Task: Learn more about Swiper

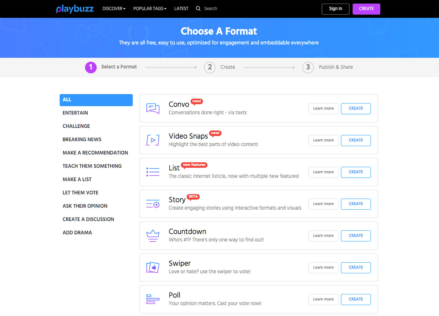Action: point(323,268)
